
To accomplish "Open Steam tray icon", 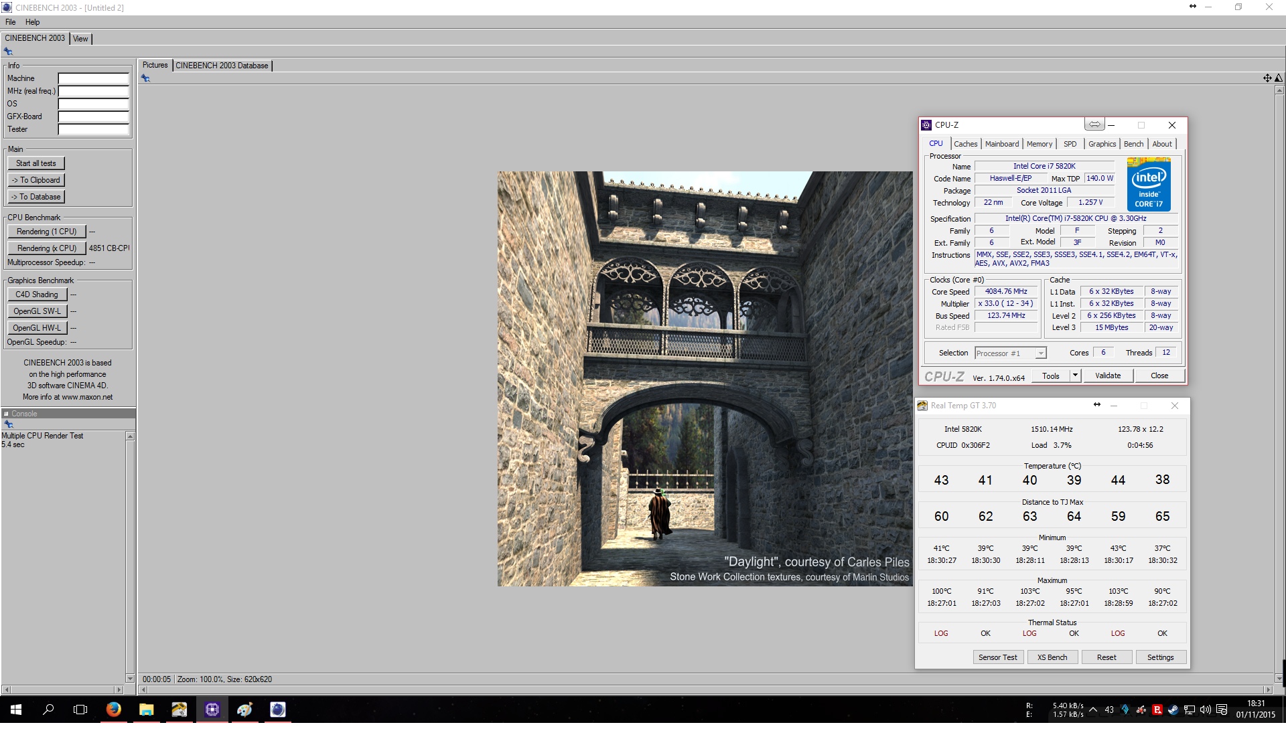I will [x=1173, y=710].
